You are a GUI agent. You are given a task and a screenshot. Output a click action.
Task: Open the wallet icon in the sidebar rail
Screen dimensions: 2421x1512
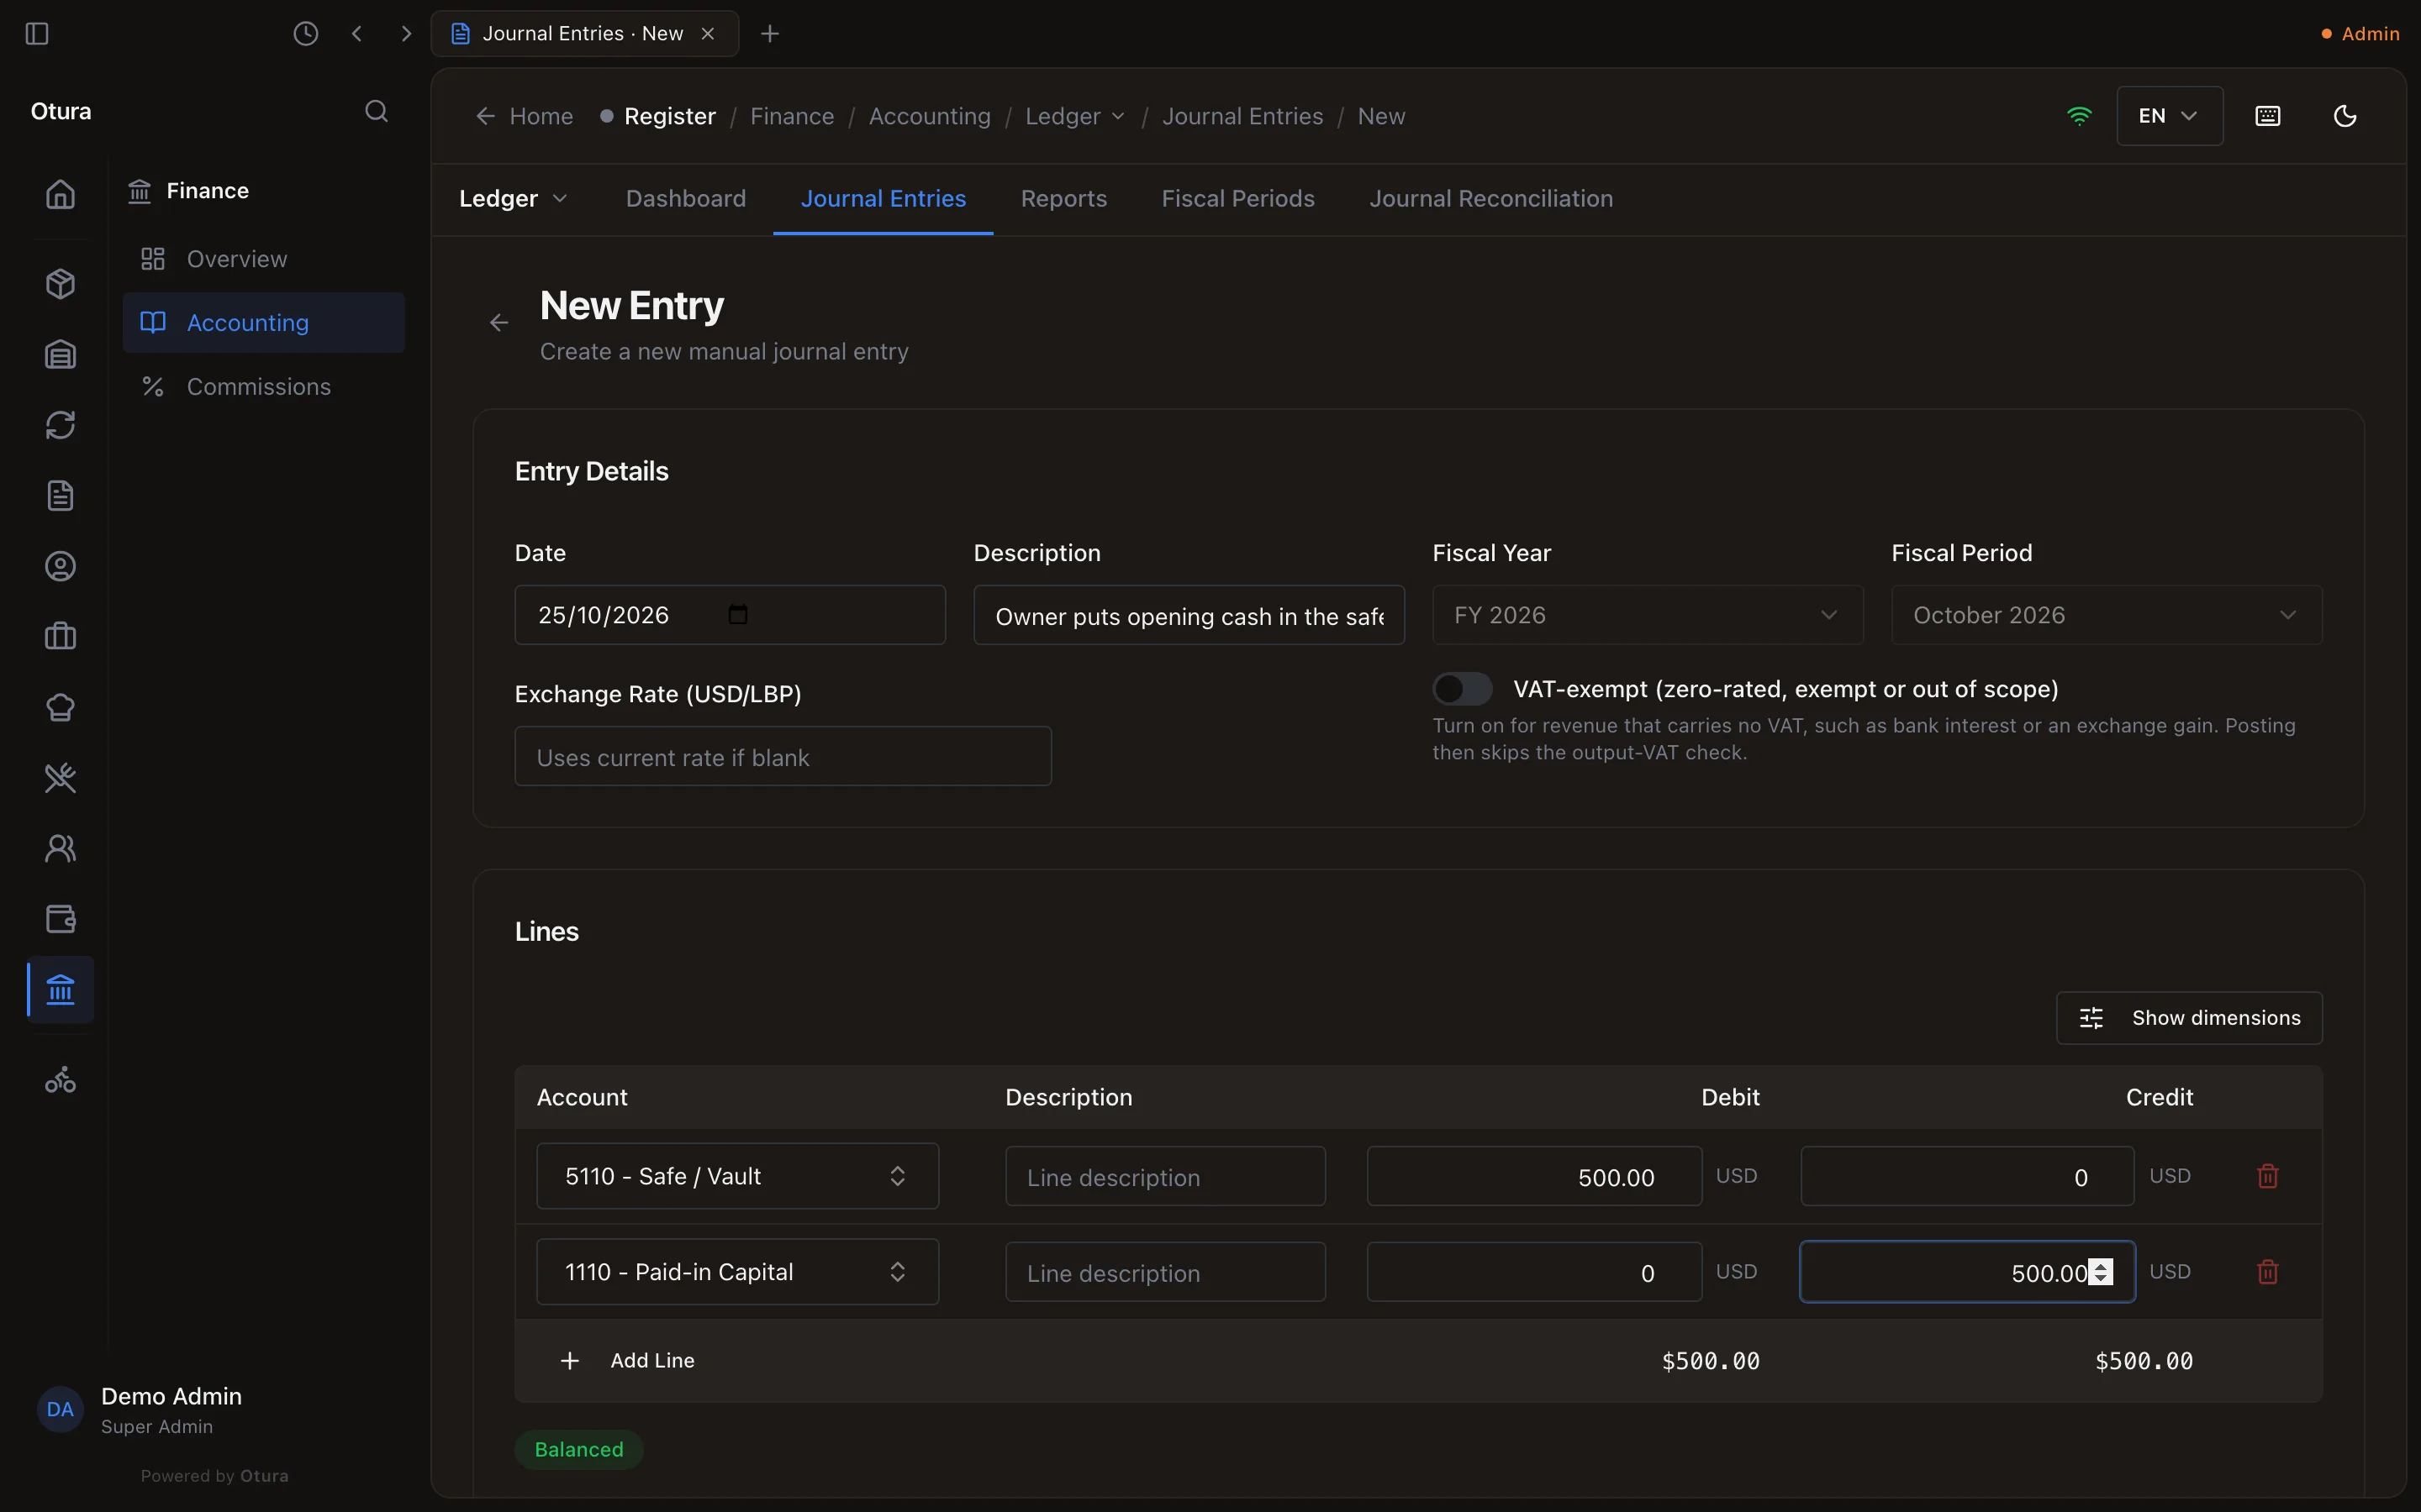click(61, 919)
